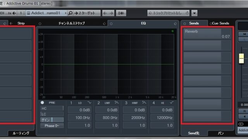Switch to the Strip tab

coord(21,23)
